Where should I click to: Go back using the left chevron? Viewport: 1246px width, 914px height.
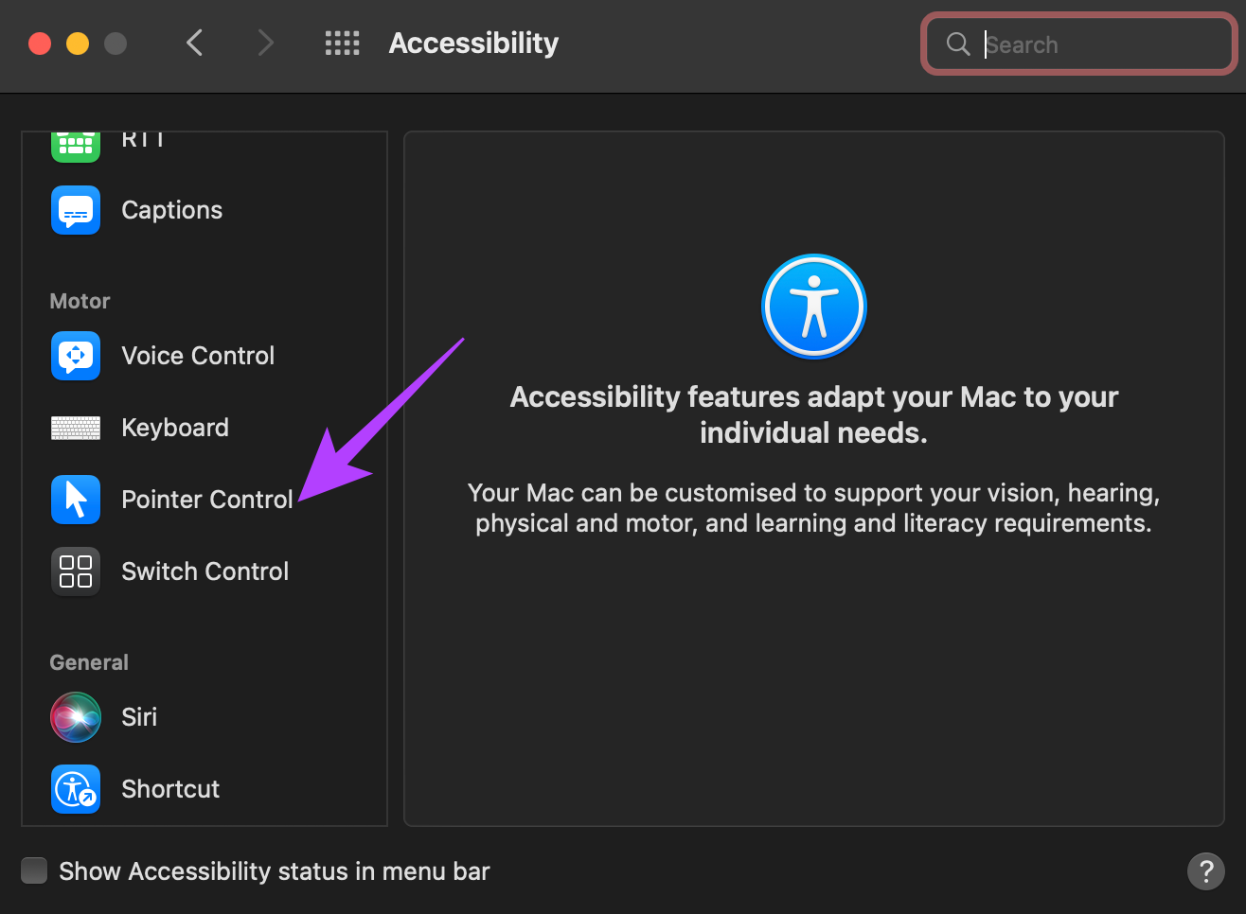tap(195, 43)
